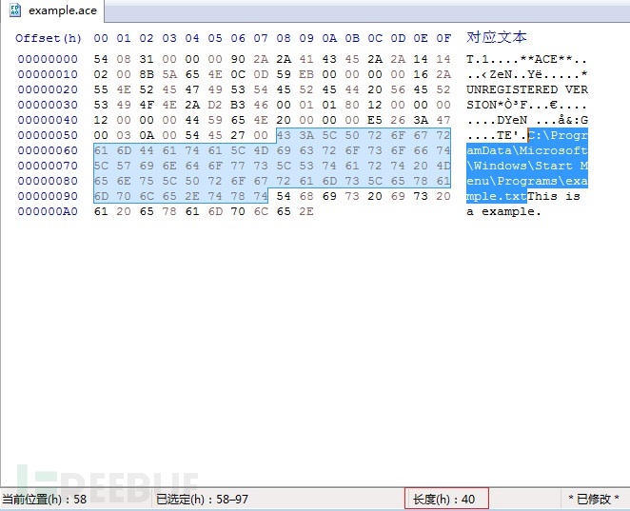Click the last hex byte 2E in row 000000A0

pyautogui.click(x=306, y=211)
